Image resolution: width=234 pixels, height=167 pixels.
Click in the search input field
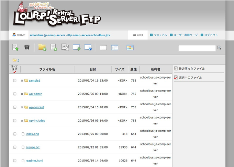(197, 48)
